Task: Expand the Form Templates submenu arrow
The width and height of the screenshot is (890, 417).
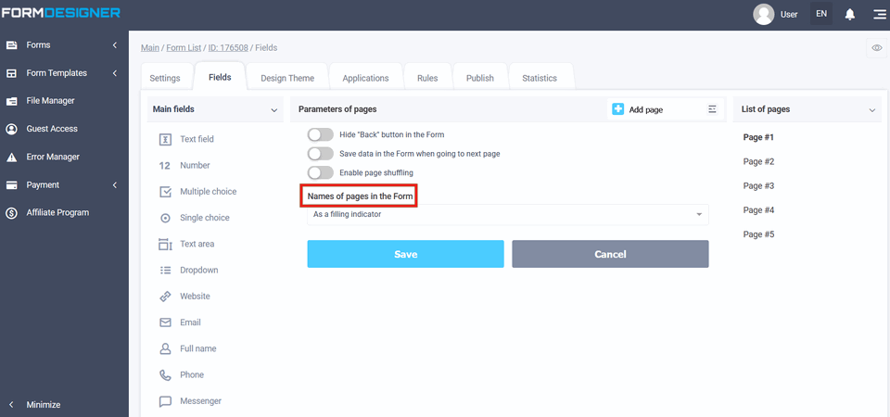Action: pyautogui.click(x=115, y=72)
